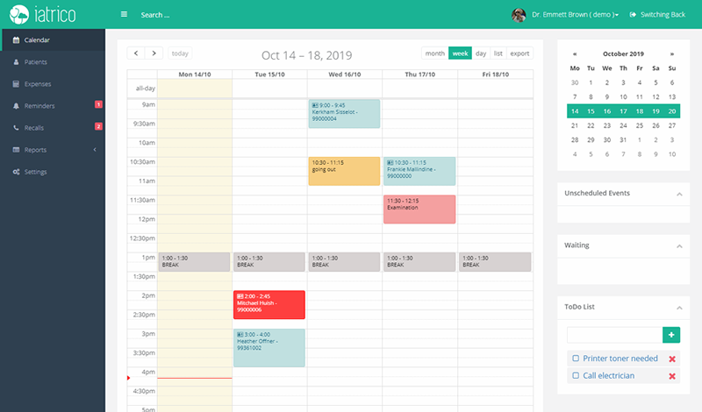Viewport: 702px width, 412px height.
Task: Open Tuesday 1:00 BREAK event
Action: click(269, 262)
